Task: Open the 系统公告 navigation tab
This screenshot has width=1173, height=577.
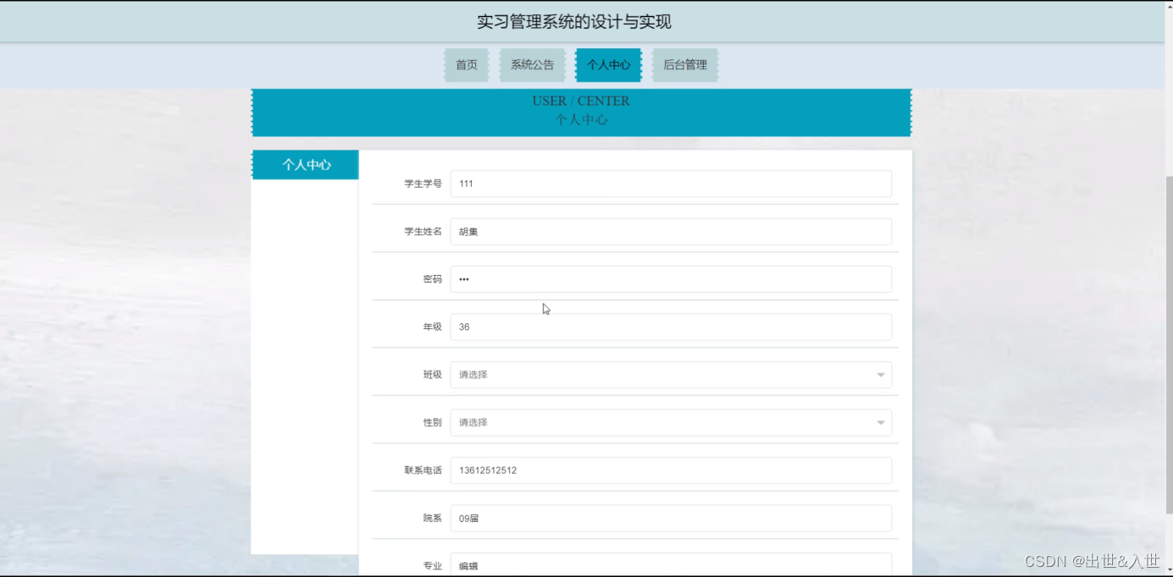Action: [532, 65]
